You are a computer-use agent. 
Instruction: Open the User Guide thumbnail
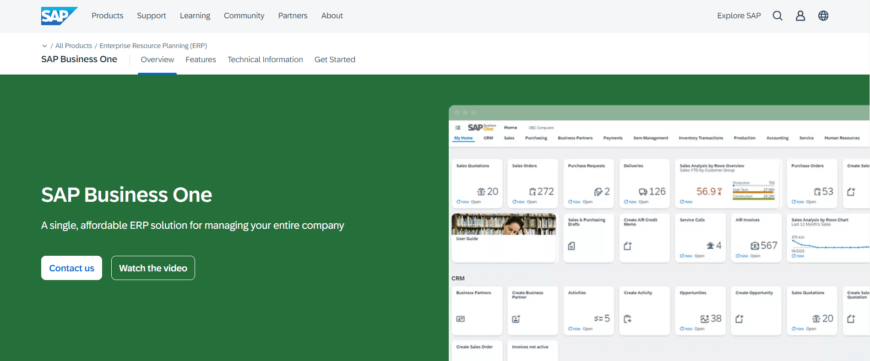pyautogui.click(x=504, y=224)
